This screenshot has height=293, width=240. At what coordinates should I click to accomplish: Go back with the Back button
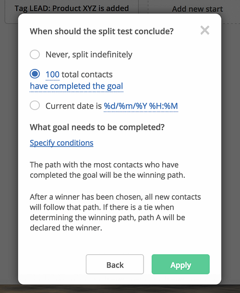click(115, 264)
